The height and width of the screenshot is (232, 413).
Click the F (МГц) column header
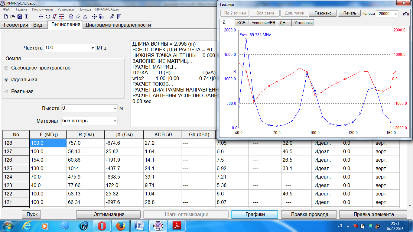pyautogui.click(x=48, y=135)
